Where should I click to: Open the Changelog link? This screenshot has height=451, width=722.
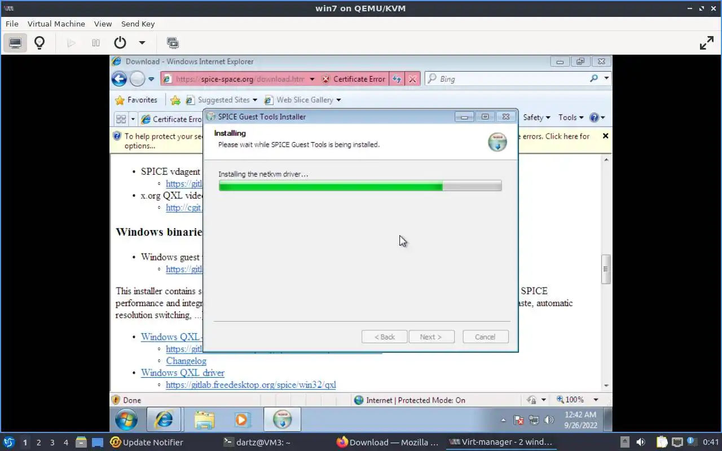coord(186,361)
